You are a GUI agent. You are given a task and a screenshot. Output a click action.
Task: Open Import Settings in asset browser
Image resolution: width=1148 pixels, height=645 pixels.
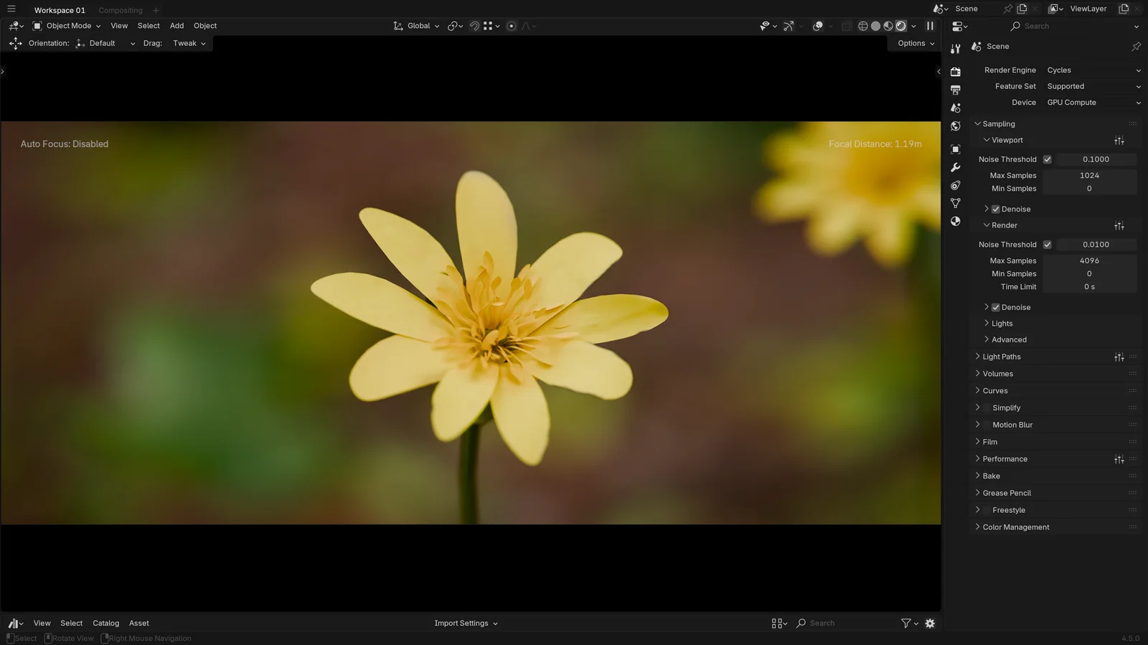(x=465, y=623)
